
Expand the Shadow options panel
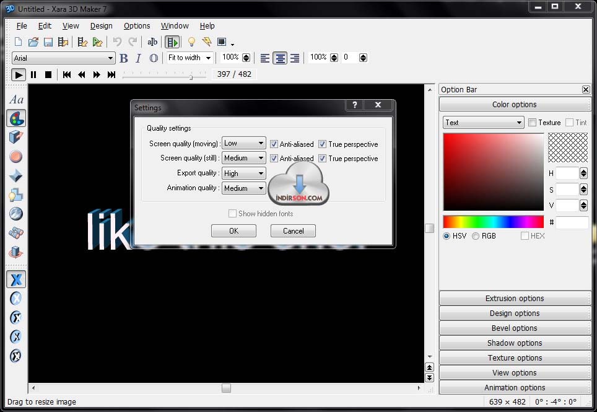click(515, 343)
